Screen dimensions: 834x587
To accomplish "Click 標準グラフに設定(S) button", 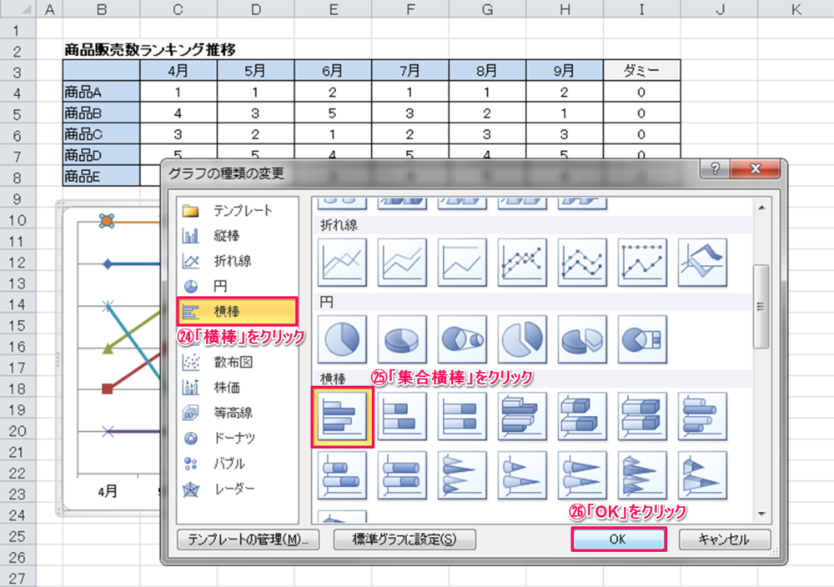I will (x=404, y=539).
